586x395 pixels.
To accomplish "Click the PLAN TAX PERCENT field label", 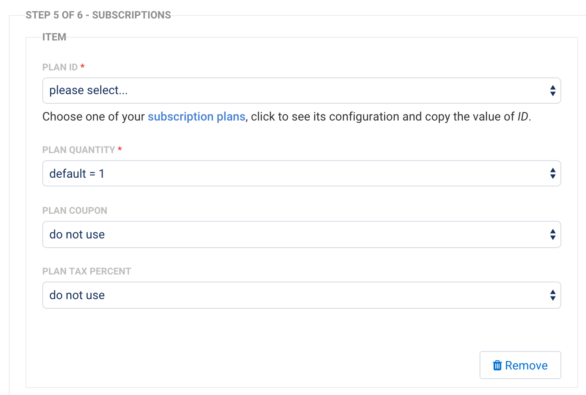I will point(87,271).
